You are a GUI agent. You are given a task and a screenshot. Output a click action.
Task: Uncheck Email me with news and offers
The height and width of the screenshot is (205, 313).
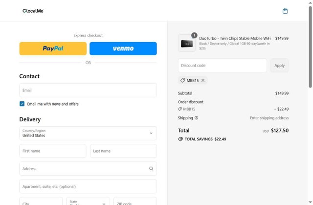coord(22,104)
